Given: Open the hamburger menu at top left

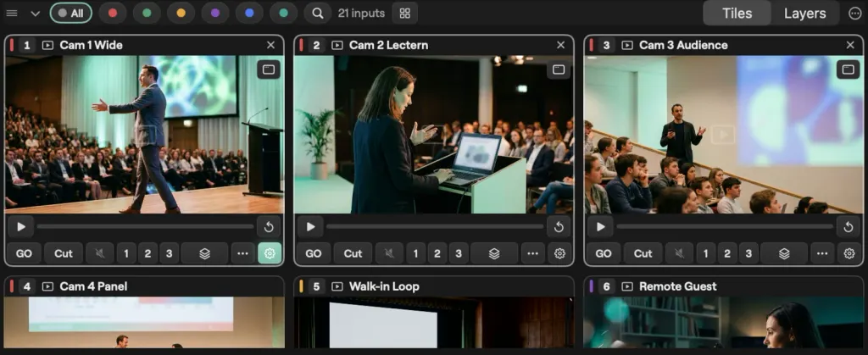Looking at the screenshot, I should pyautogui.click(x=12, y=14).
